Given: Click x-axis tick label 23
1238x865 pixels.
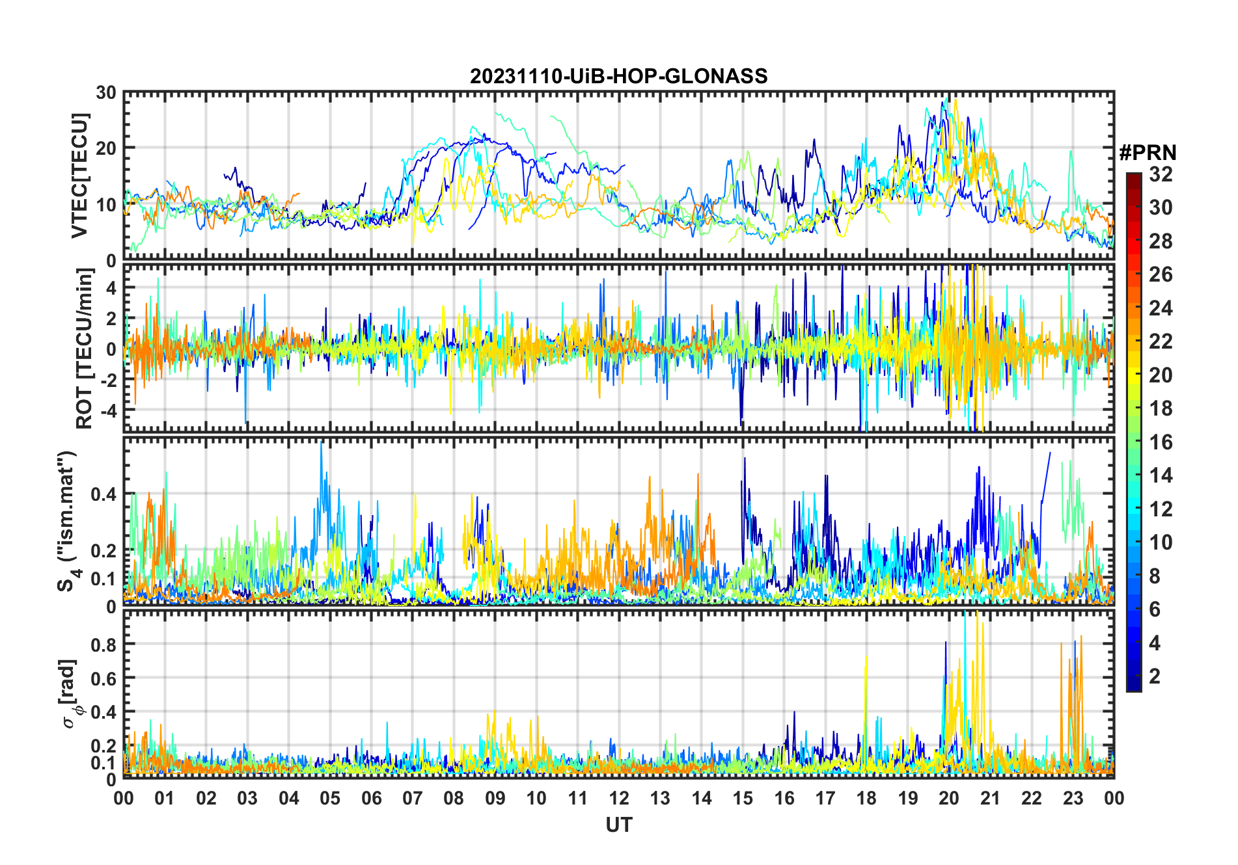Looking at the screenshot, I should pyautogui.click(x=1073, y=798).
